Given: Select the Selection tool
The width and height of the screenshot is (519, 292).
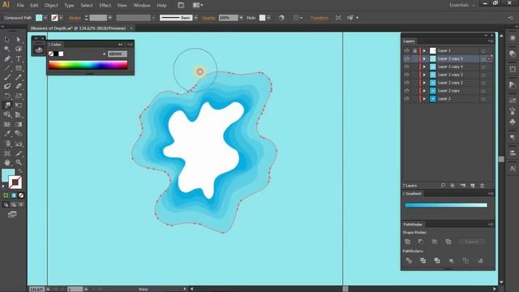Looking at the screenshot, I should point(7,40).
